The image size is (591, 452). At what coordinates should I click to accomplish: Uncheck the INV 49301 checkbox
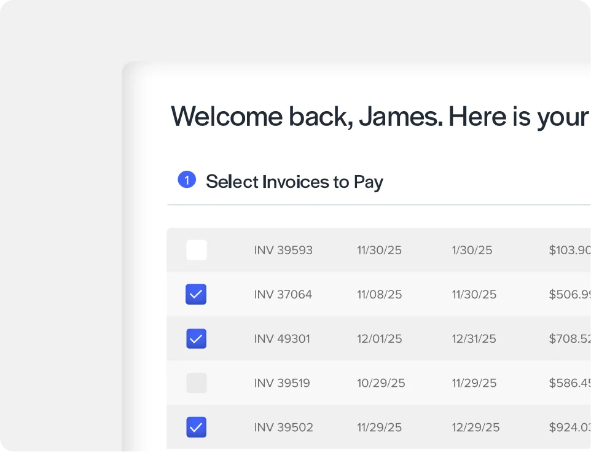coord(196,338)
